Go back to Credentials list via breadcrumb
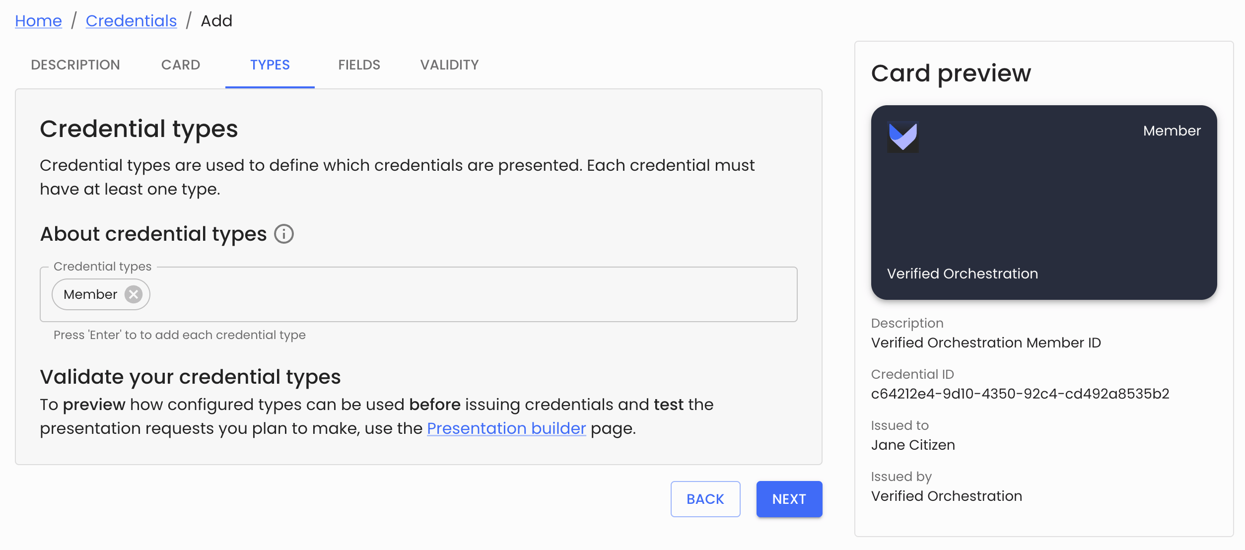The width and height of the screenshot is (1245, 550). 131,20
